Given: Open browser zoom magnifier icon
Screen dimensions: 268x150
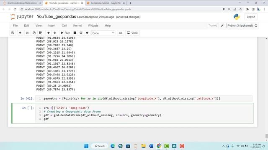Looking at the screenshot, I should [229, 9].
